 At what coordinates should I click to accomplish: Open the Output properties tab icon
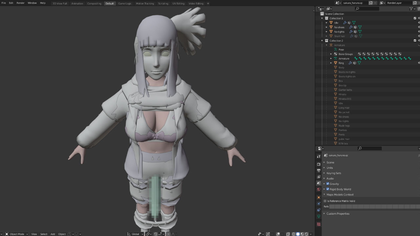tap(319, 170)
